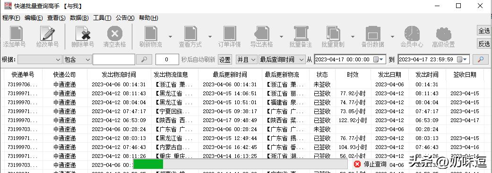Select the cell 2023-04-16 16:42:45

click(230, 148)
